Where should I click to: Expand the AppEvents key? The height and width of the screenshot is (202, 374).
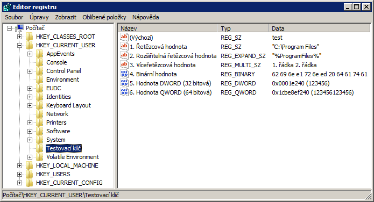(x=30, y=54)
